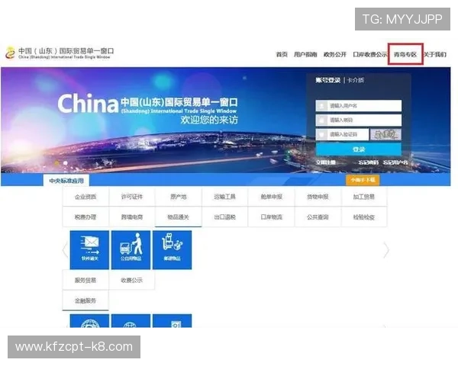Open the 加工贸易 category
Viewport: 458px width, 366px height.
(x=364, y=197)
